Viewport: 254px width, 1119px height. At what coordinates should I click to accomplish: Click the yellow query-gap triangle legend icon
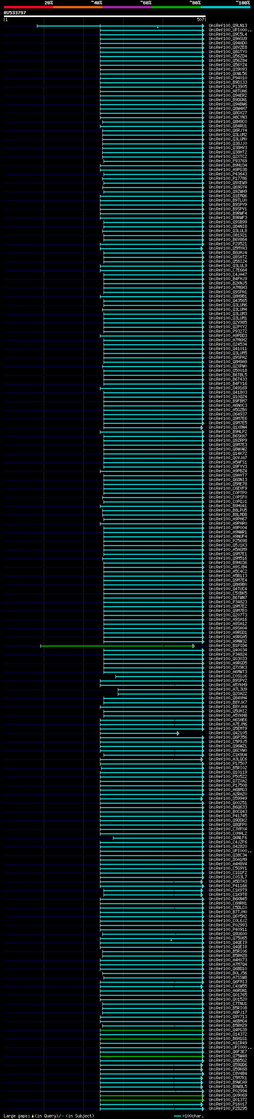(x=33, y=1116)
